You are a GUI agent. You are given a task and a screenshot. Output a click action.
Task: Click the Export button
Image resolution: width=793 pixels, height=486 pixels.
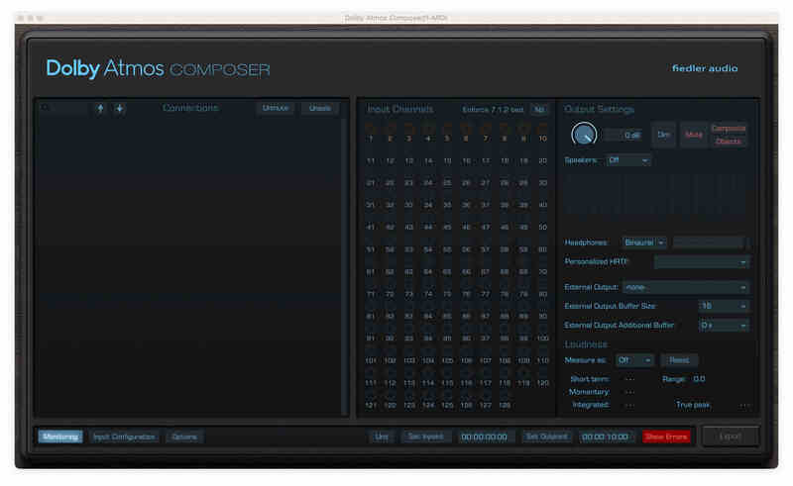pos(731,436)
